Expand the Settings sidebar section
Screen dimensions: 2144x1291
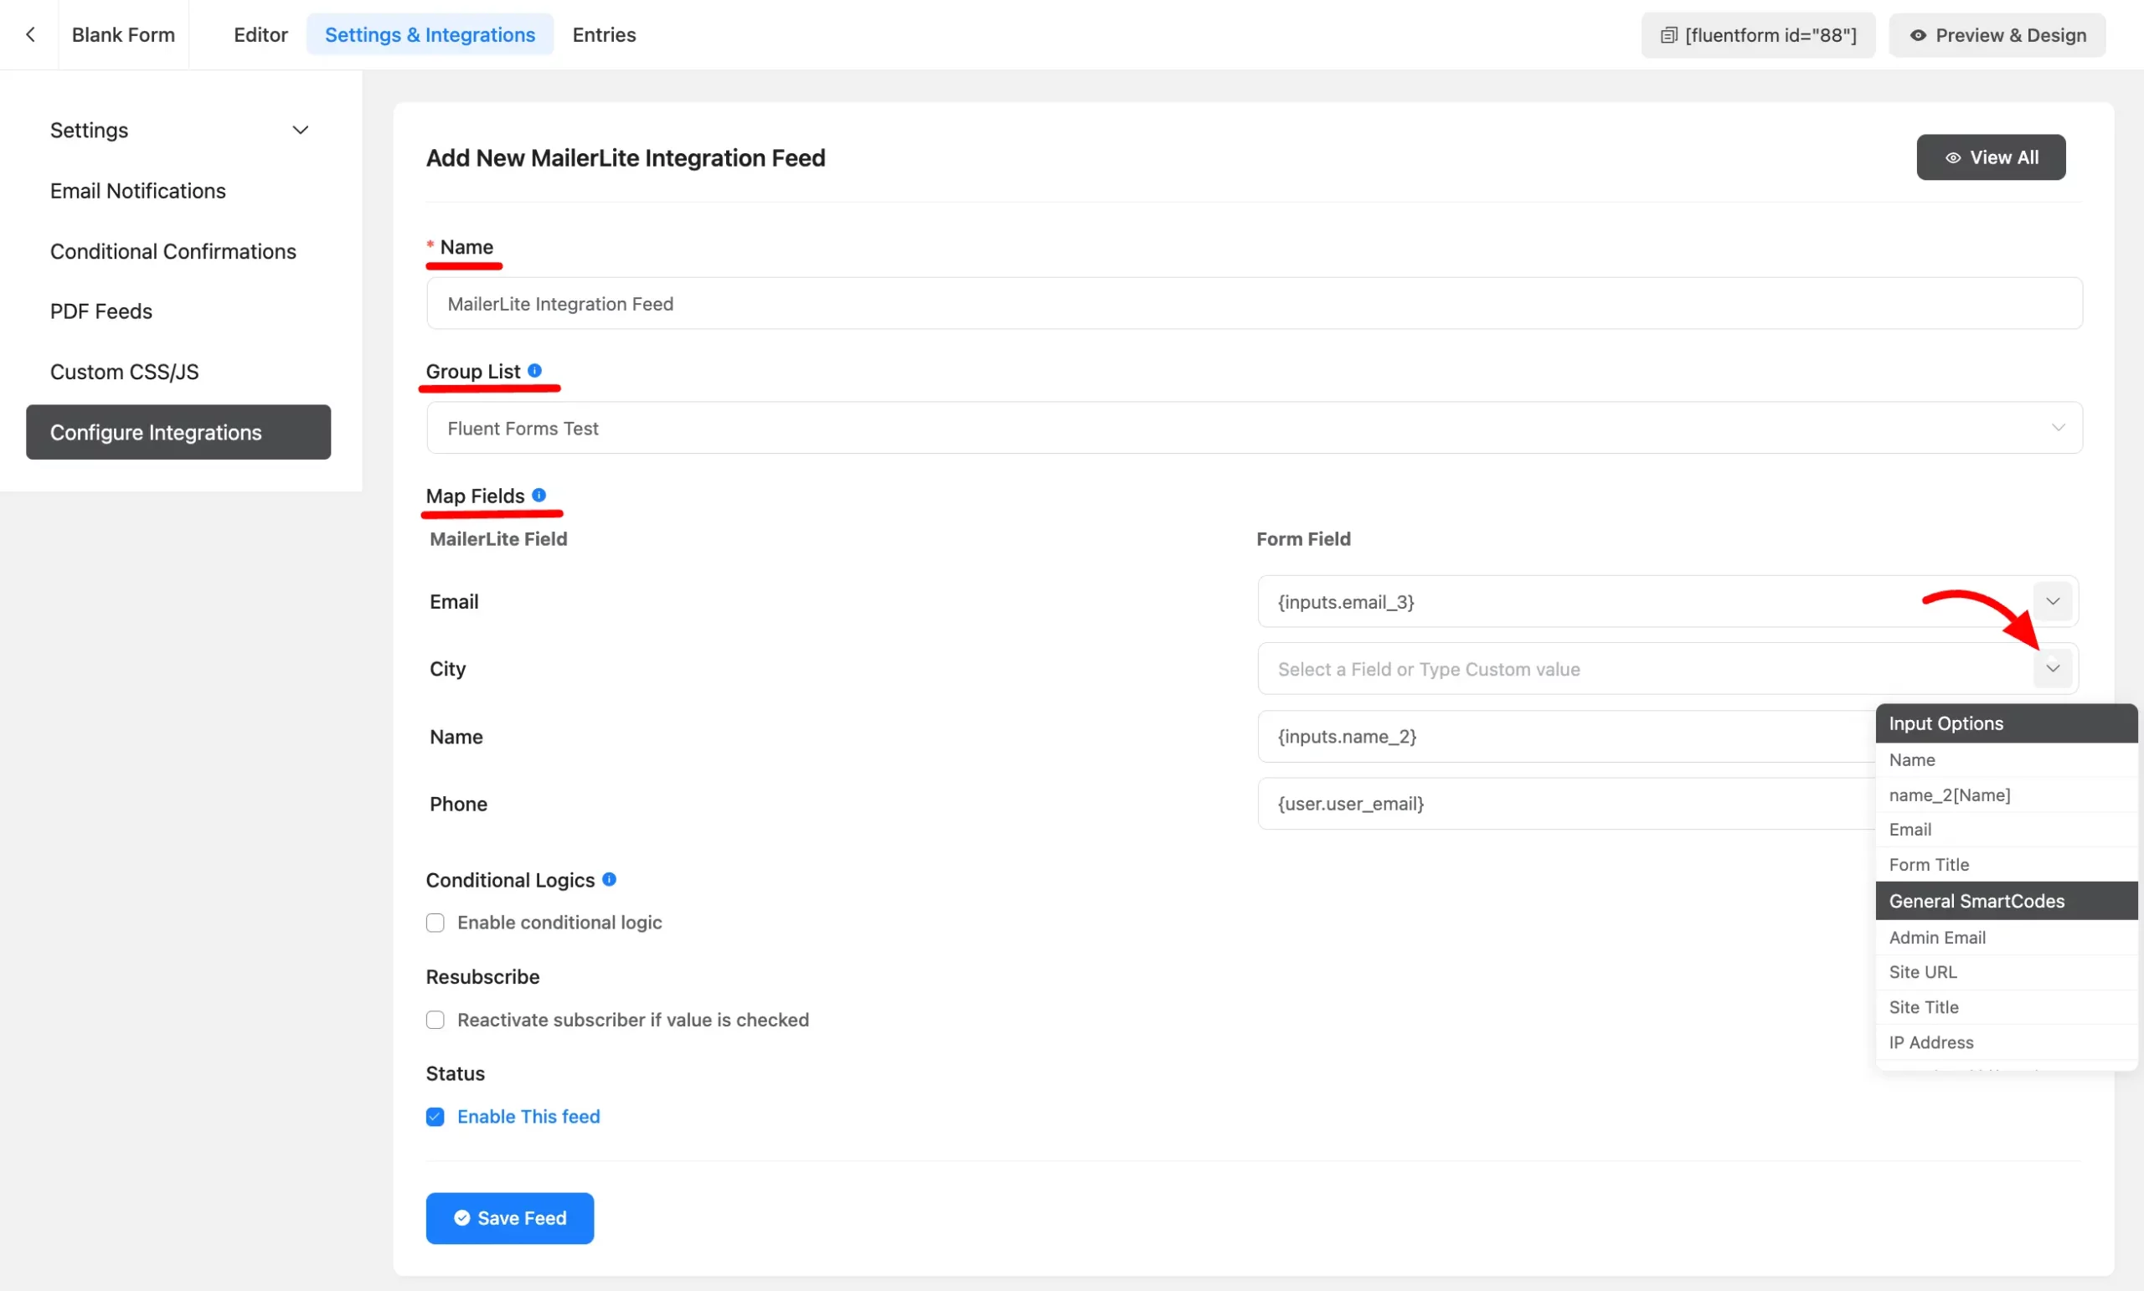click(x=300, y=131)
